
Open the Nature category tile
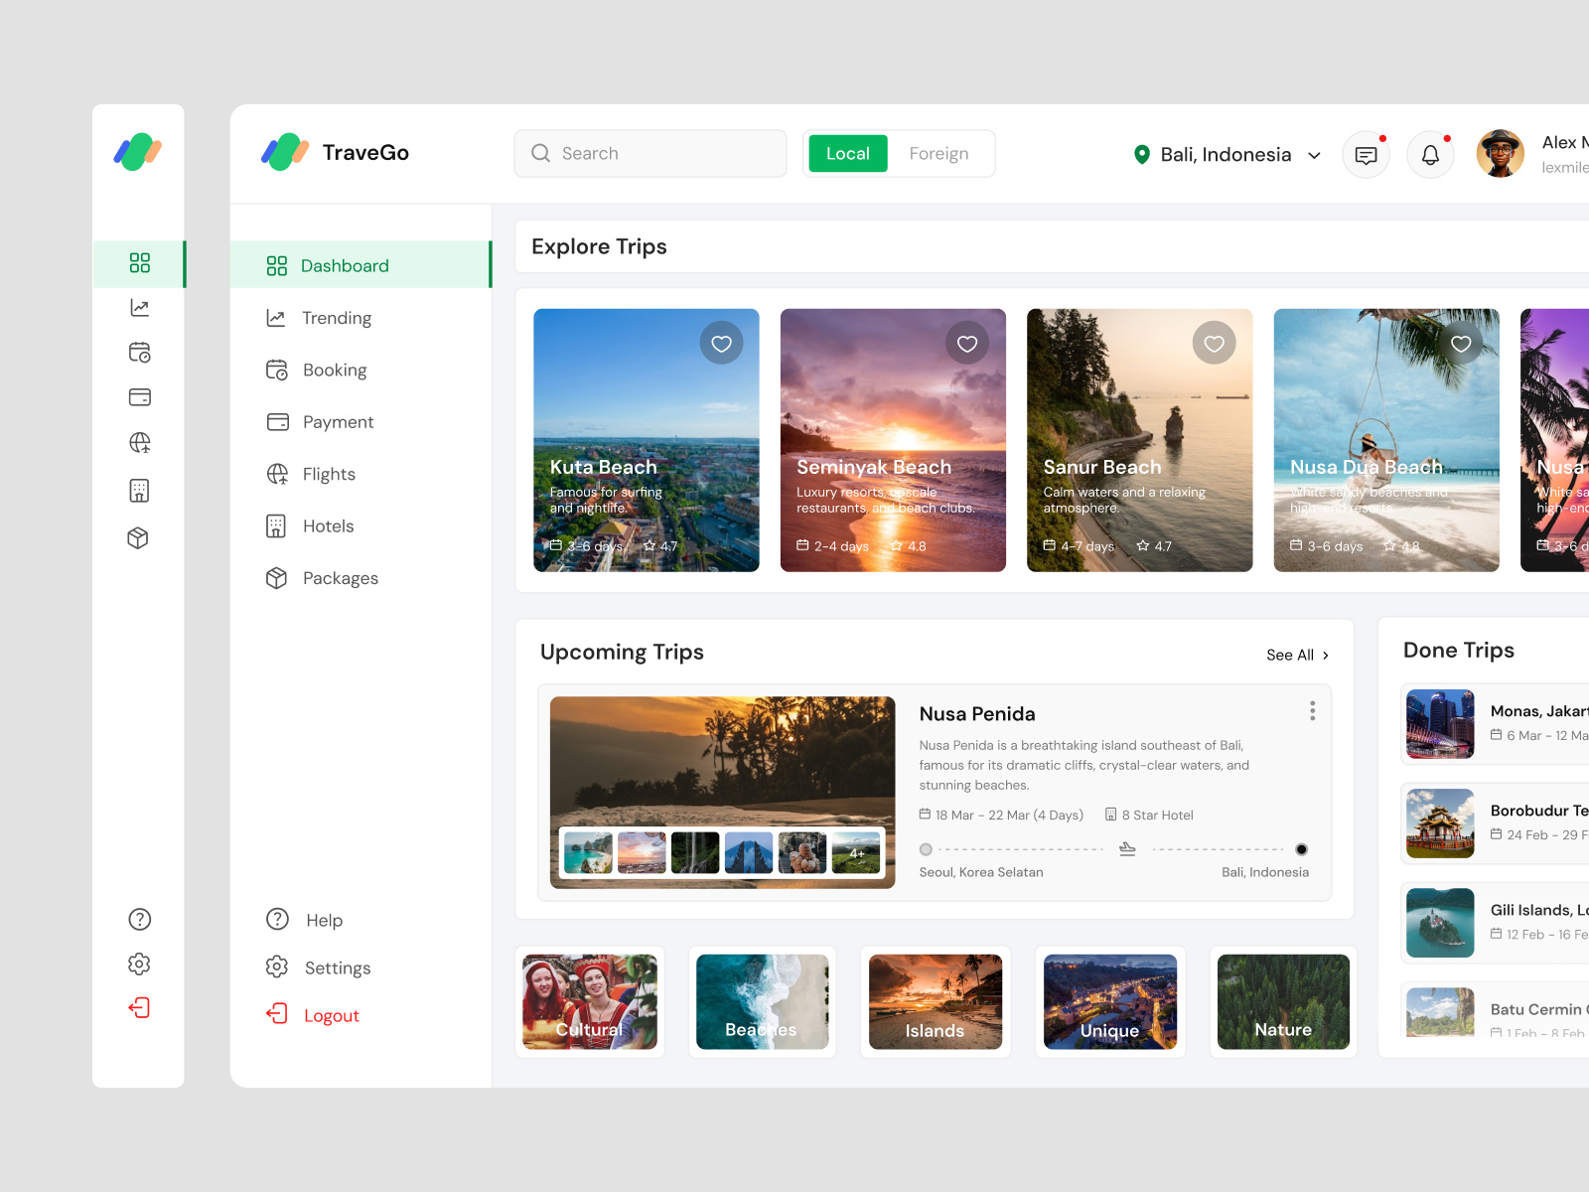pyautogui.click(x=1283, y=1002)
